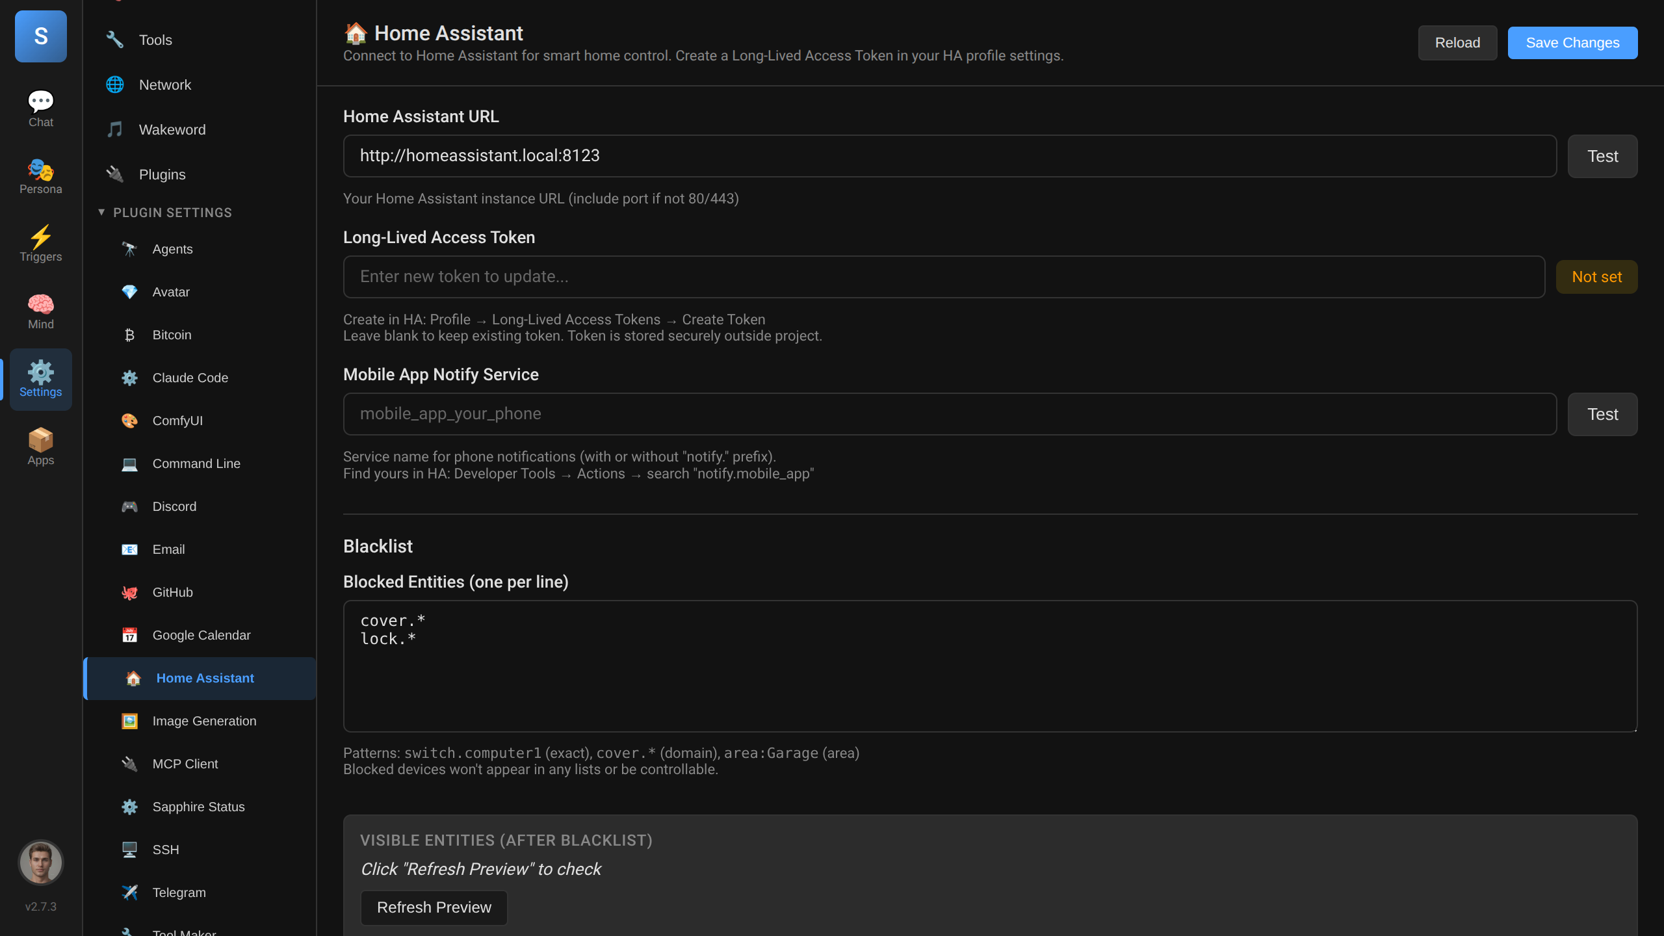Click the Discord gamepad icon
Image resolution: width=1664 pixels, height=936 pixels.
click(x=129, y=506)
